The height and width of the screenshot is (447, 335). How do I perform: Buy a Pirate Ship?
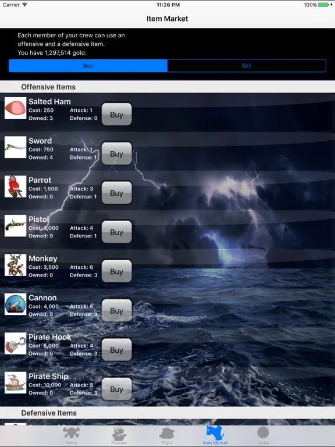(117, 389)
